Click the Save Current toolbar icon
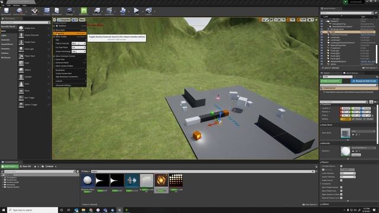The image size is (379, 213). 7,11
